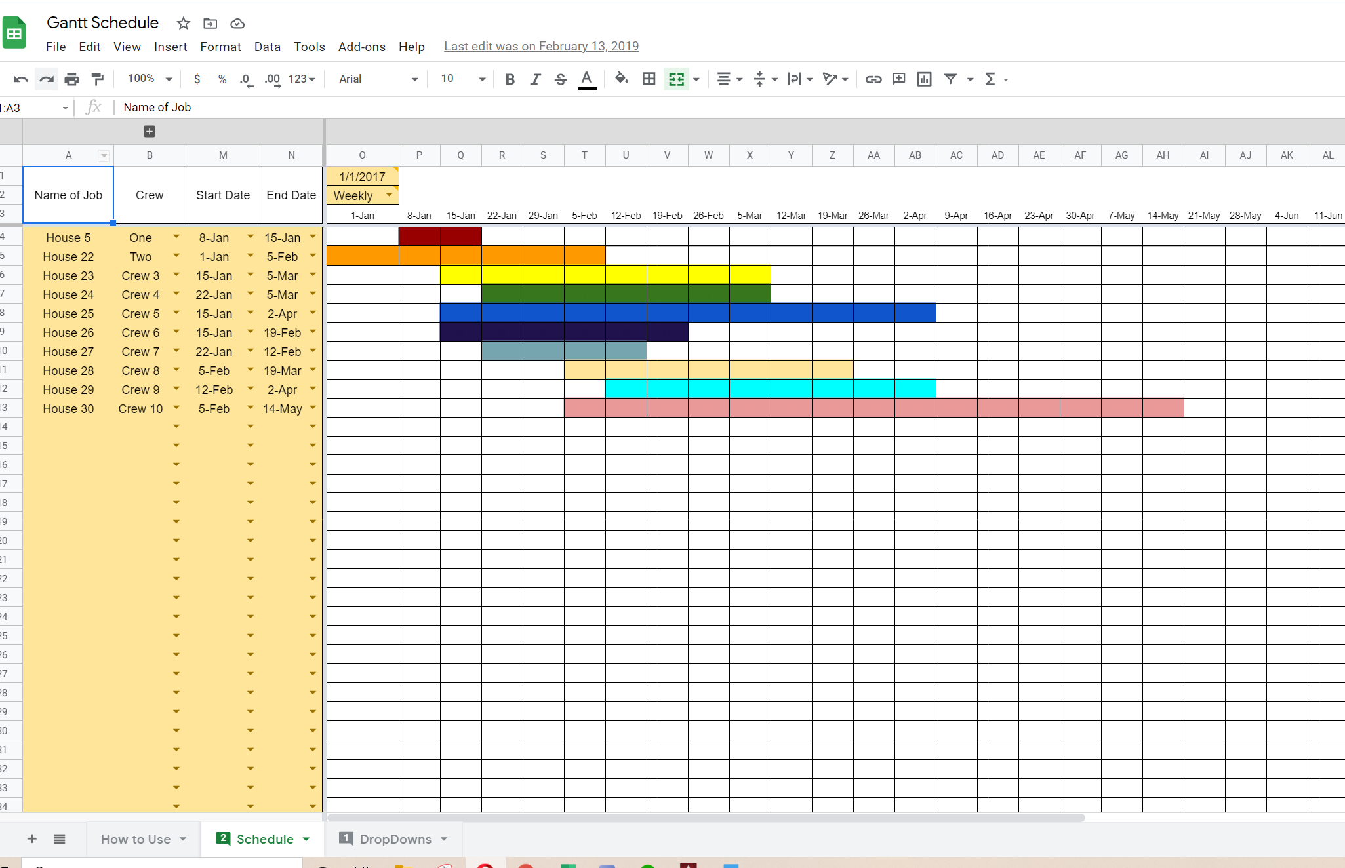Open the Format menu
The width and height of the screenshot is (1345, 868).
[220, 47]
